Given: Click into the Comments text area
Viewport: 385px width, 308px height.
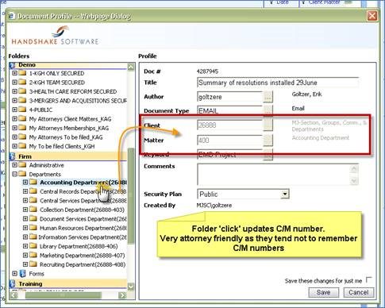Looking at the screenshot, I should (274, 175).
